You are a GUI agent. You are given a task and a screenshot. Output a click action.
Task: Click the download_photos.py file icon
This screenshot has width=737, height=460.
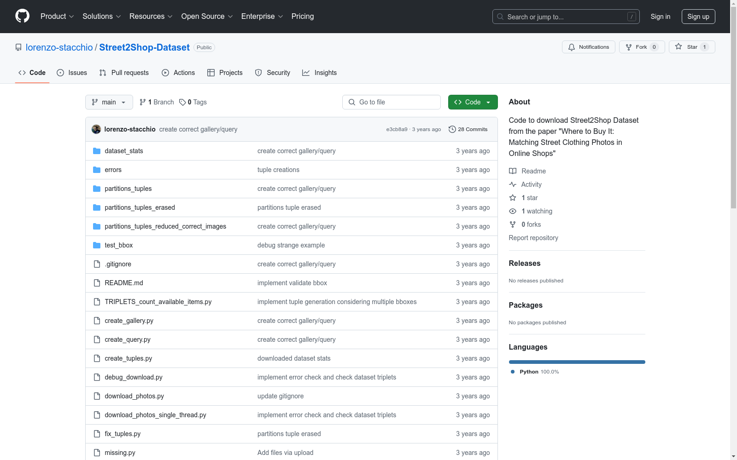(x=97, y=396)
